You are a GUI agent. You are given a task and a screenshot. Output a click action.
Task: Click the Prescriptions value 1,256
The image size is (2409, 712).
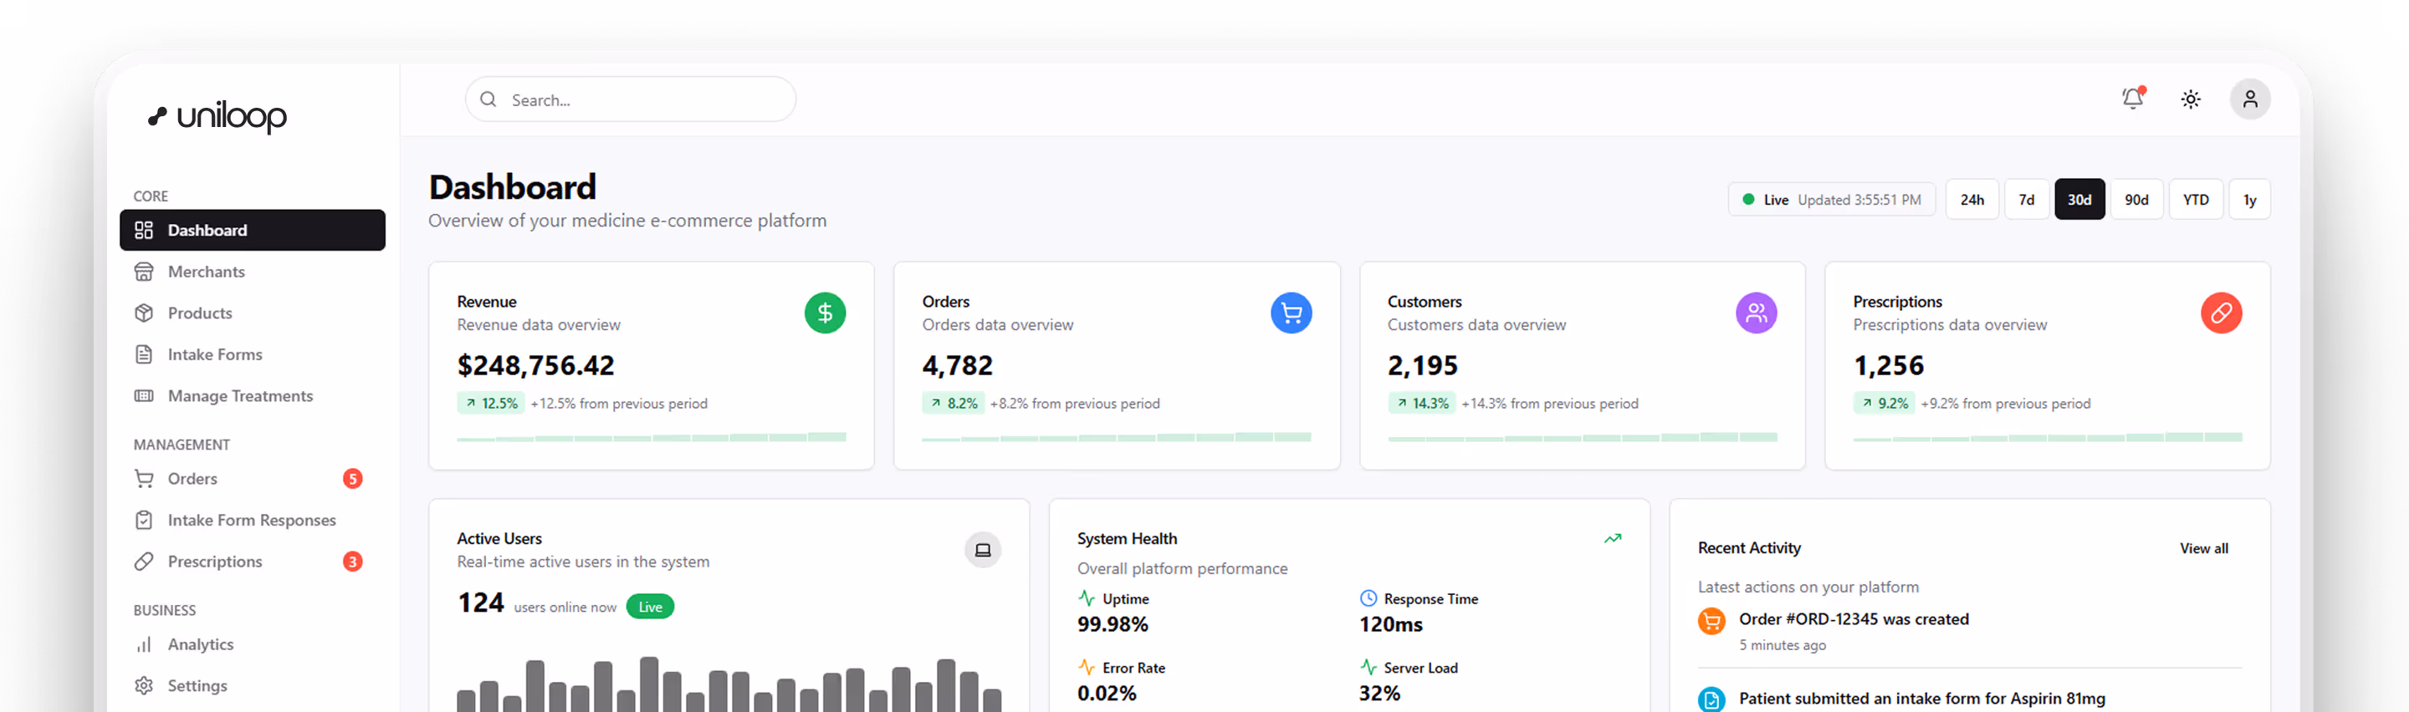pos(1888,365)
